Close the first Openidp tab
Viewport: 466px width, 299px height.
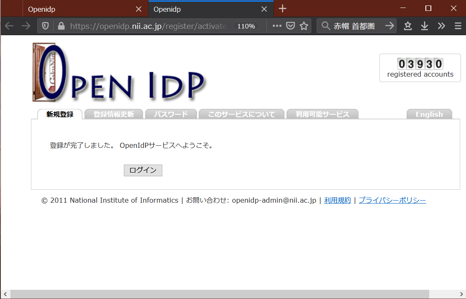tap(138, 9)
